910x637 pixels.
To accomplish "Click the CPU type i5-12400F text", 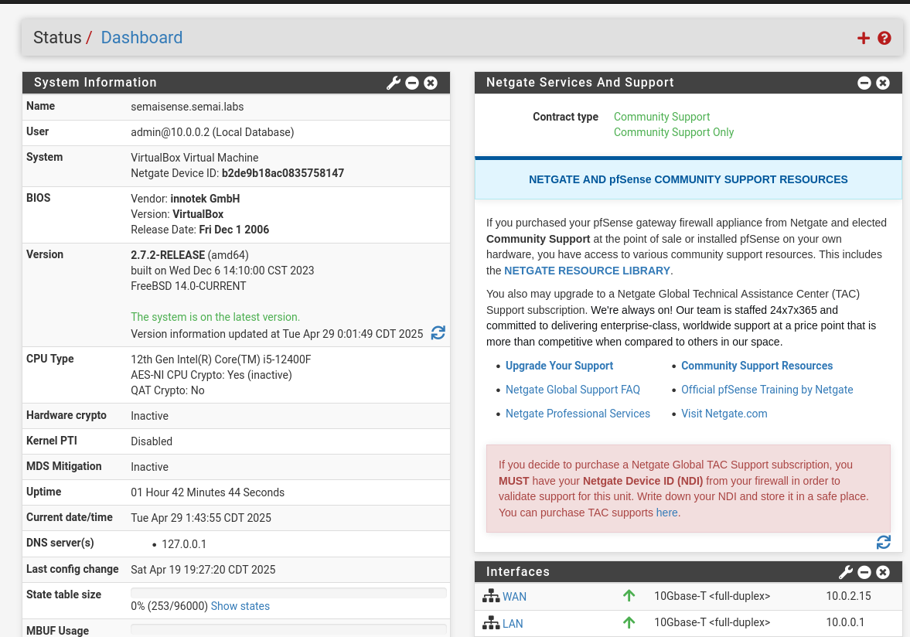I will (x=220, y=359).
